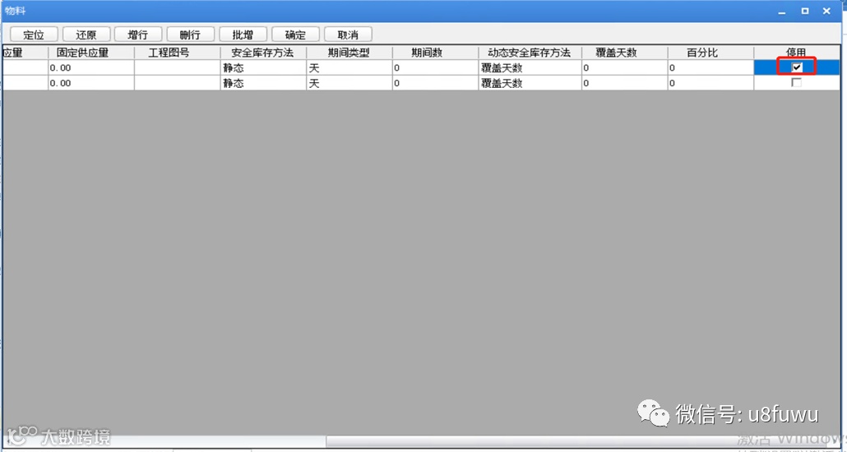Click second row 百分比 cell
The height and width of the screenshot is (452, 847).
pyautogui.click(x=710, y=83)
